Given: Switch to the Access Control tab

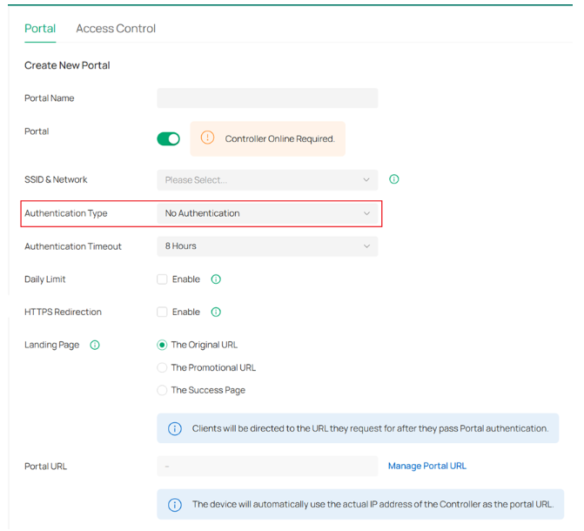Looking at the screenshot, I should (x=116, y=29).
